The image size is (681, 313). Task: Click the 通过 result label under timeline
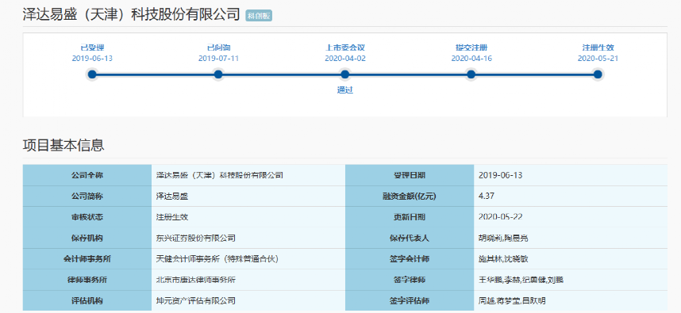[344, 90]
